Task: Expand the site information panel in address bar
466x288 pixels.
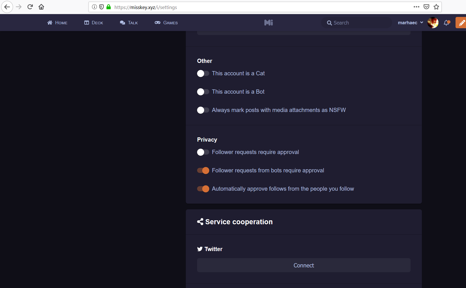Action: click(x=94, y=7)
